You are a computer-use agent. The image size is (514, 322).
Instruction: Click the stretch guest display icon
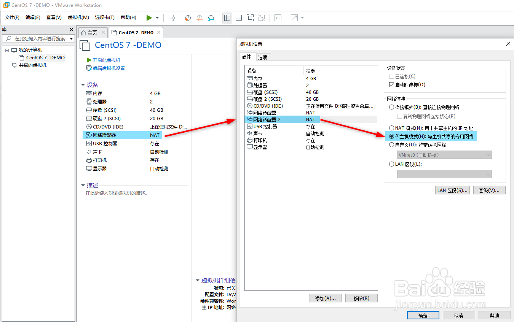294,18
